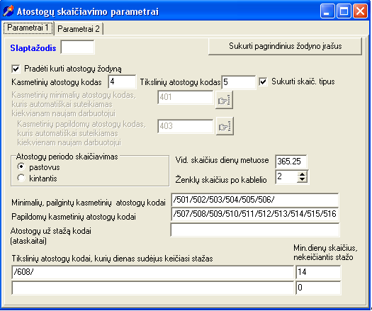372x311 pixels.
Task: Switch to Parametrai 2 tab
Action: click(79, 29)
